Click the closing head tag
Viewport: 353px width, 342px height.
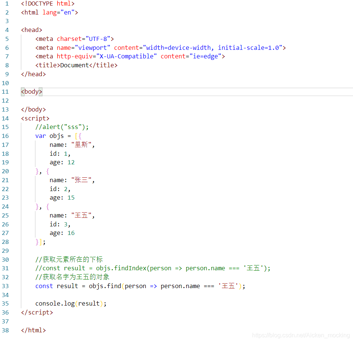coord(33,74)
